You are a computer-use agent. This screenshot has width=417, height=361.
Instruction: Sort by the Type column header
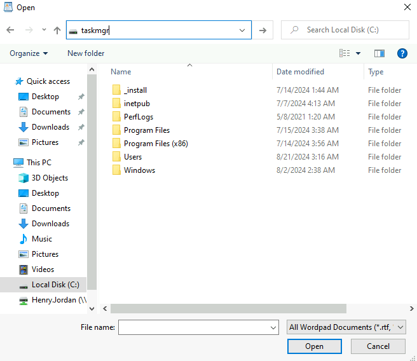[x=376, y=72]
